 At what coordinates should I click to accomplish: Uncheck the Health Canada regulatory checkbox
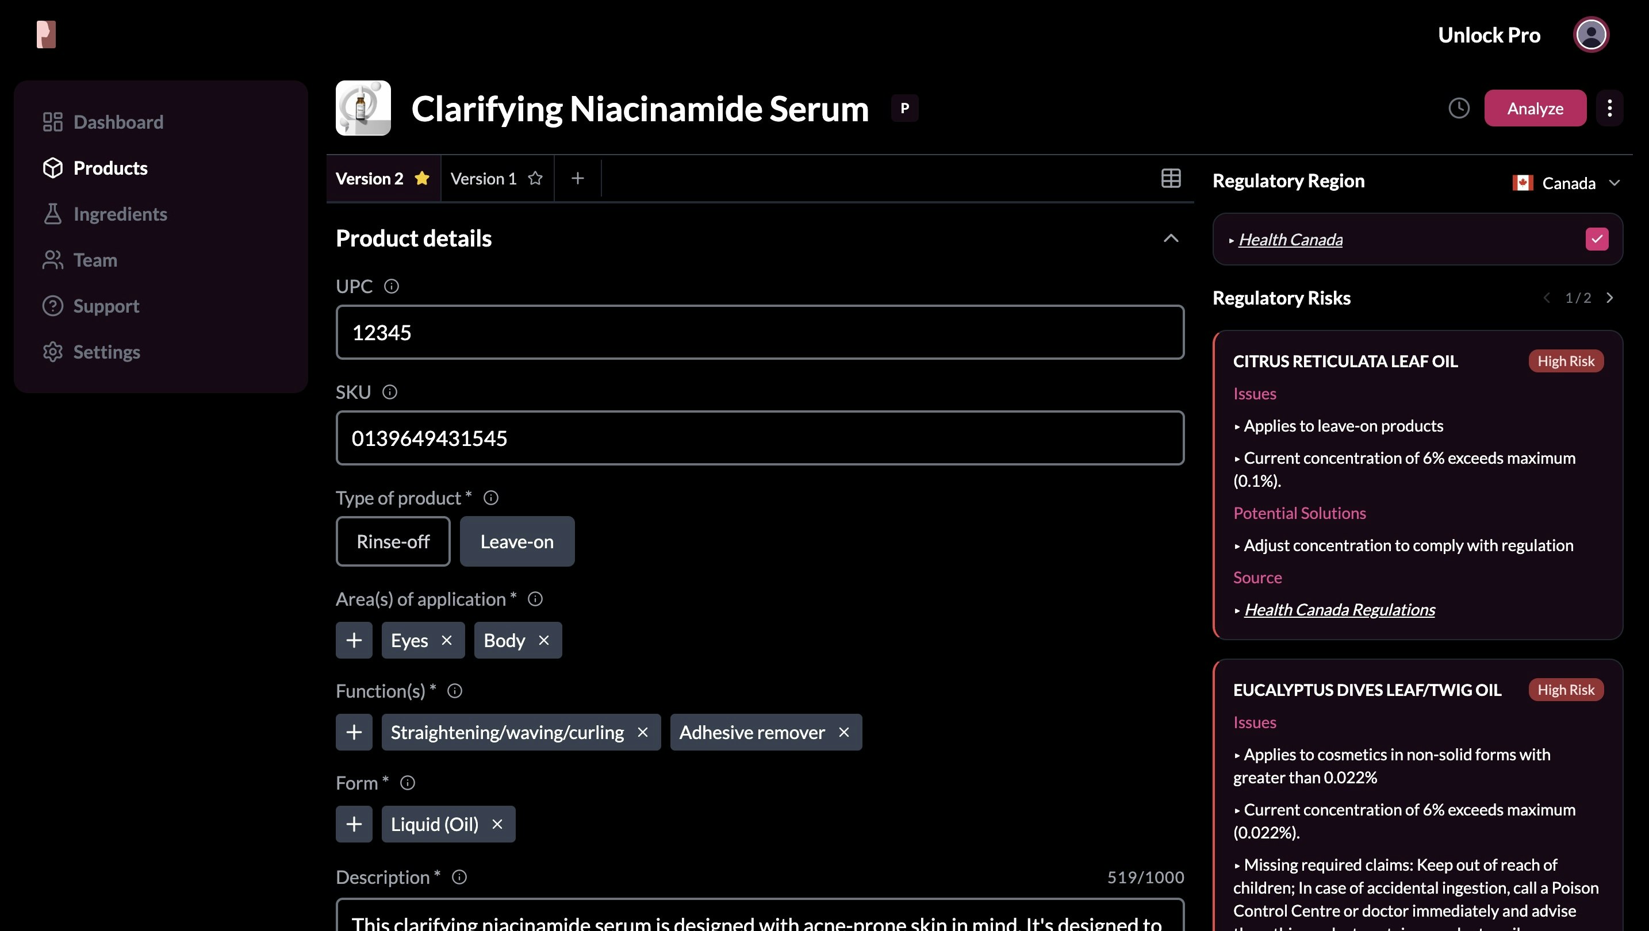(1597, 238)
